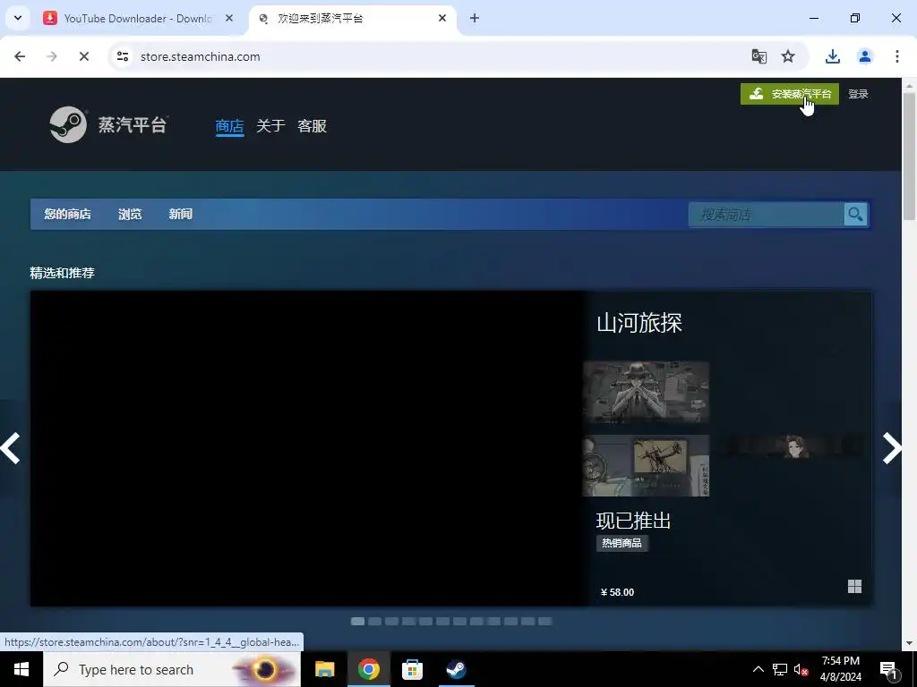Viewport: 917px width, 687px height.
Task: Stop loading the page with X button
Action: 84,56
